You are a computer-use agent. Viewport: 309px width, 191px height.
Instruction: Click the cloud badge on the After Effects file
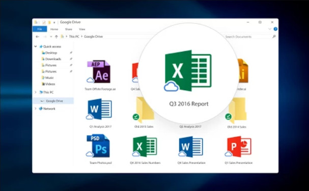(91, 80)
